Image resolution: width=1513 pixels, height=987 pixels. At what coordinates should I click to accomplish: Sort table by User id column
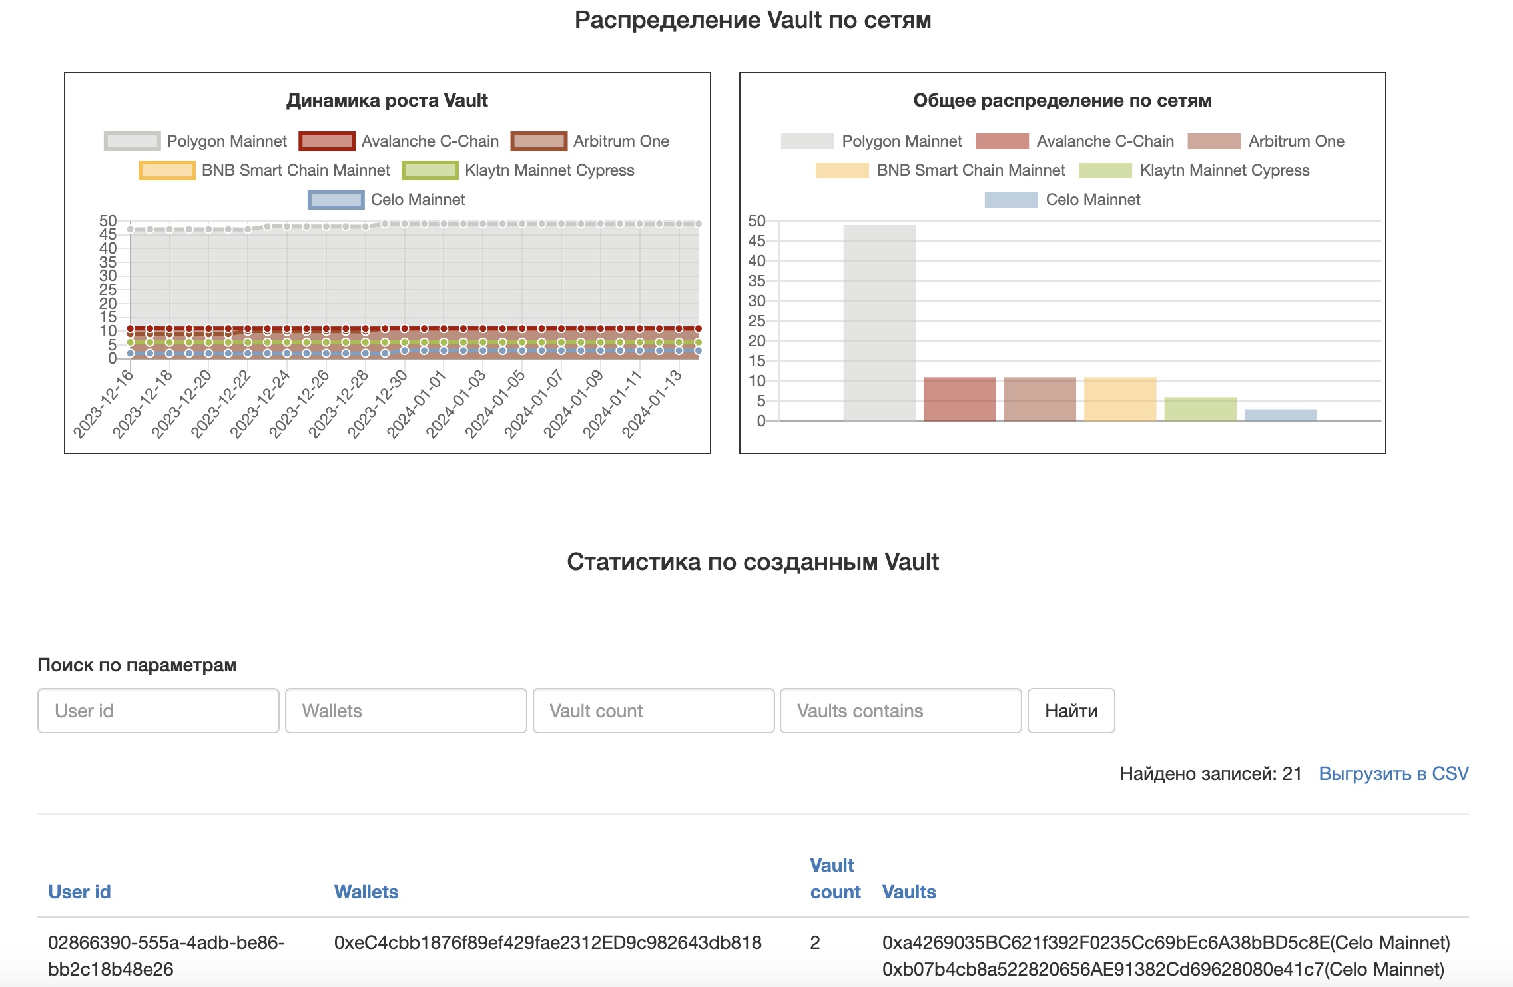[79, 892]
